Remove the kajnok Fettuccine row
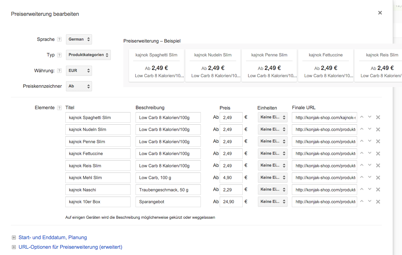The image size is (402, 255). click(378, 153)
